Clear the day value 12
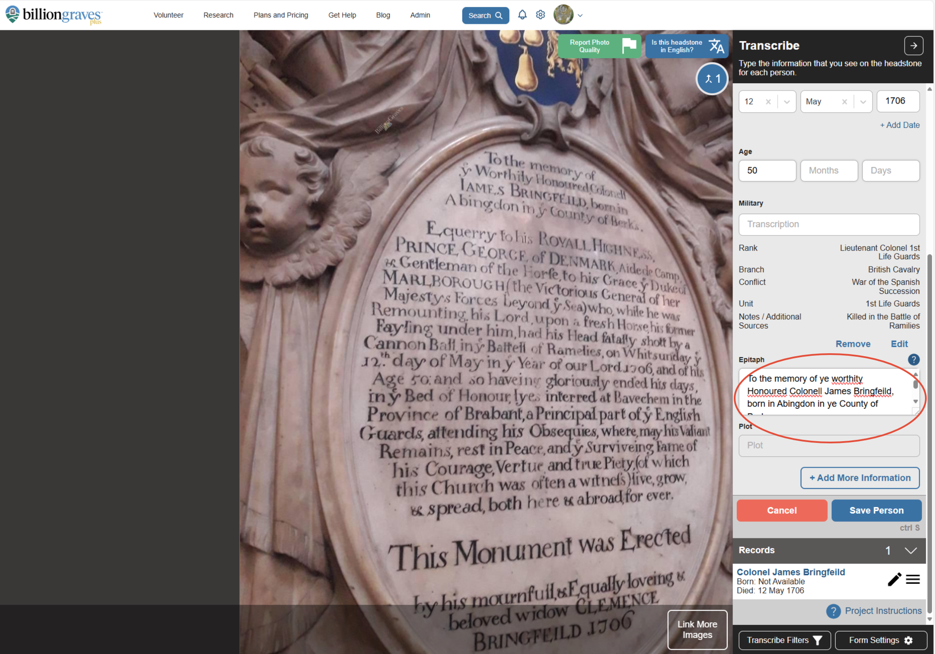This screenshot has height=654, width=935. [x=768, y=102]
